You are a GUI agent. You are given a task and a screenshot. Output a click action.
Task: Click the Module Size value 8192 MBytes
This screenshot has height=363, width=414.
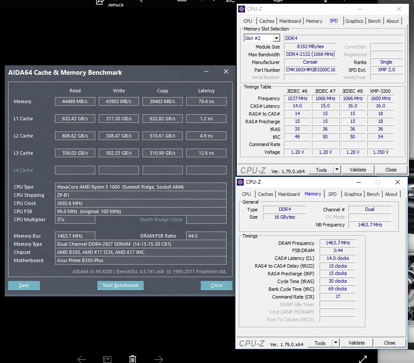click(x=311, y=46)
